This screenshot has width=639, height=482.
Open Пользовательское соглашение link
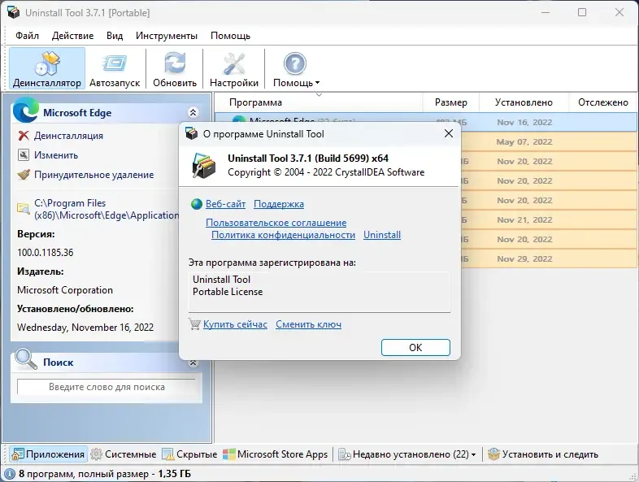tap(276, 223)
